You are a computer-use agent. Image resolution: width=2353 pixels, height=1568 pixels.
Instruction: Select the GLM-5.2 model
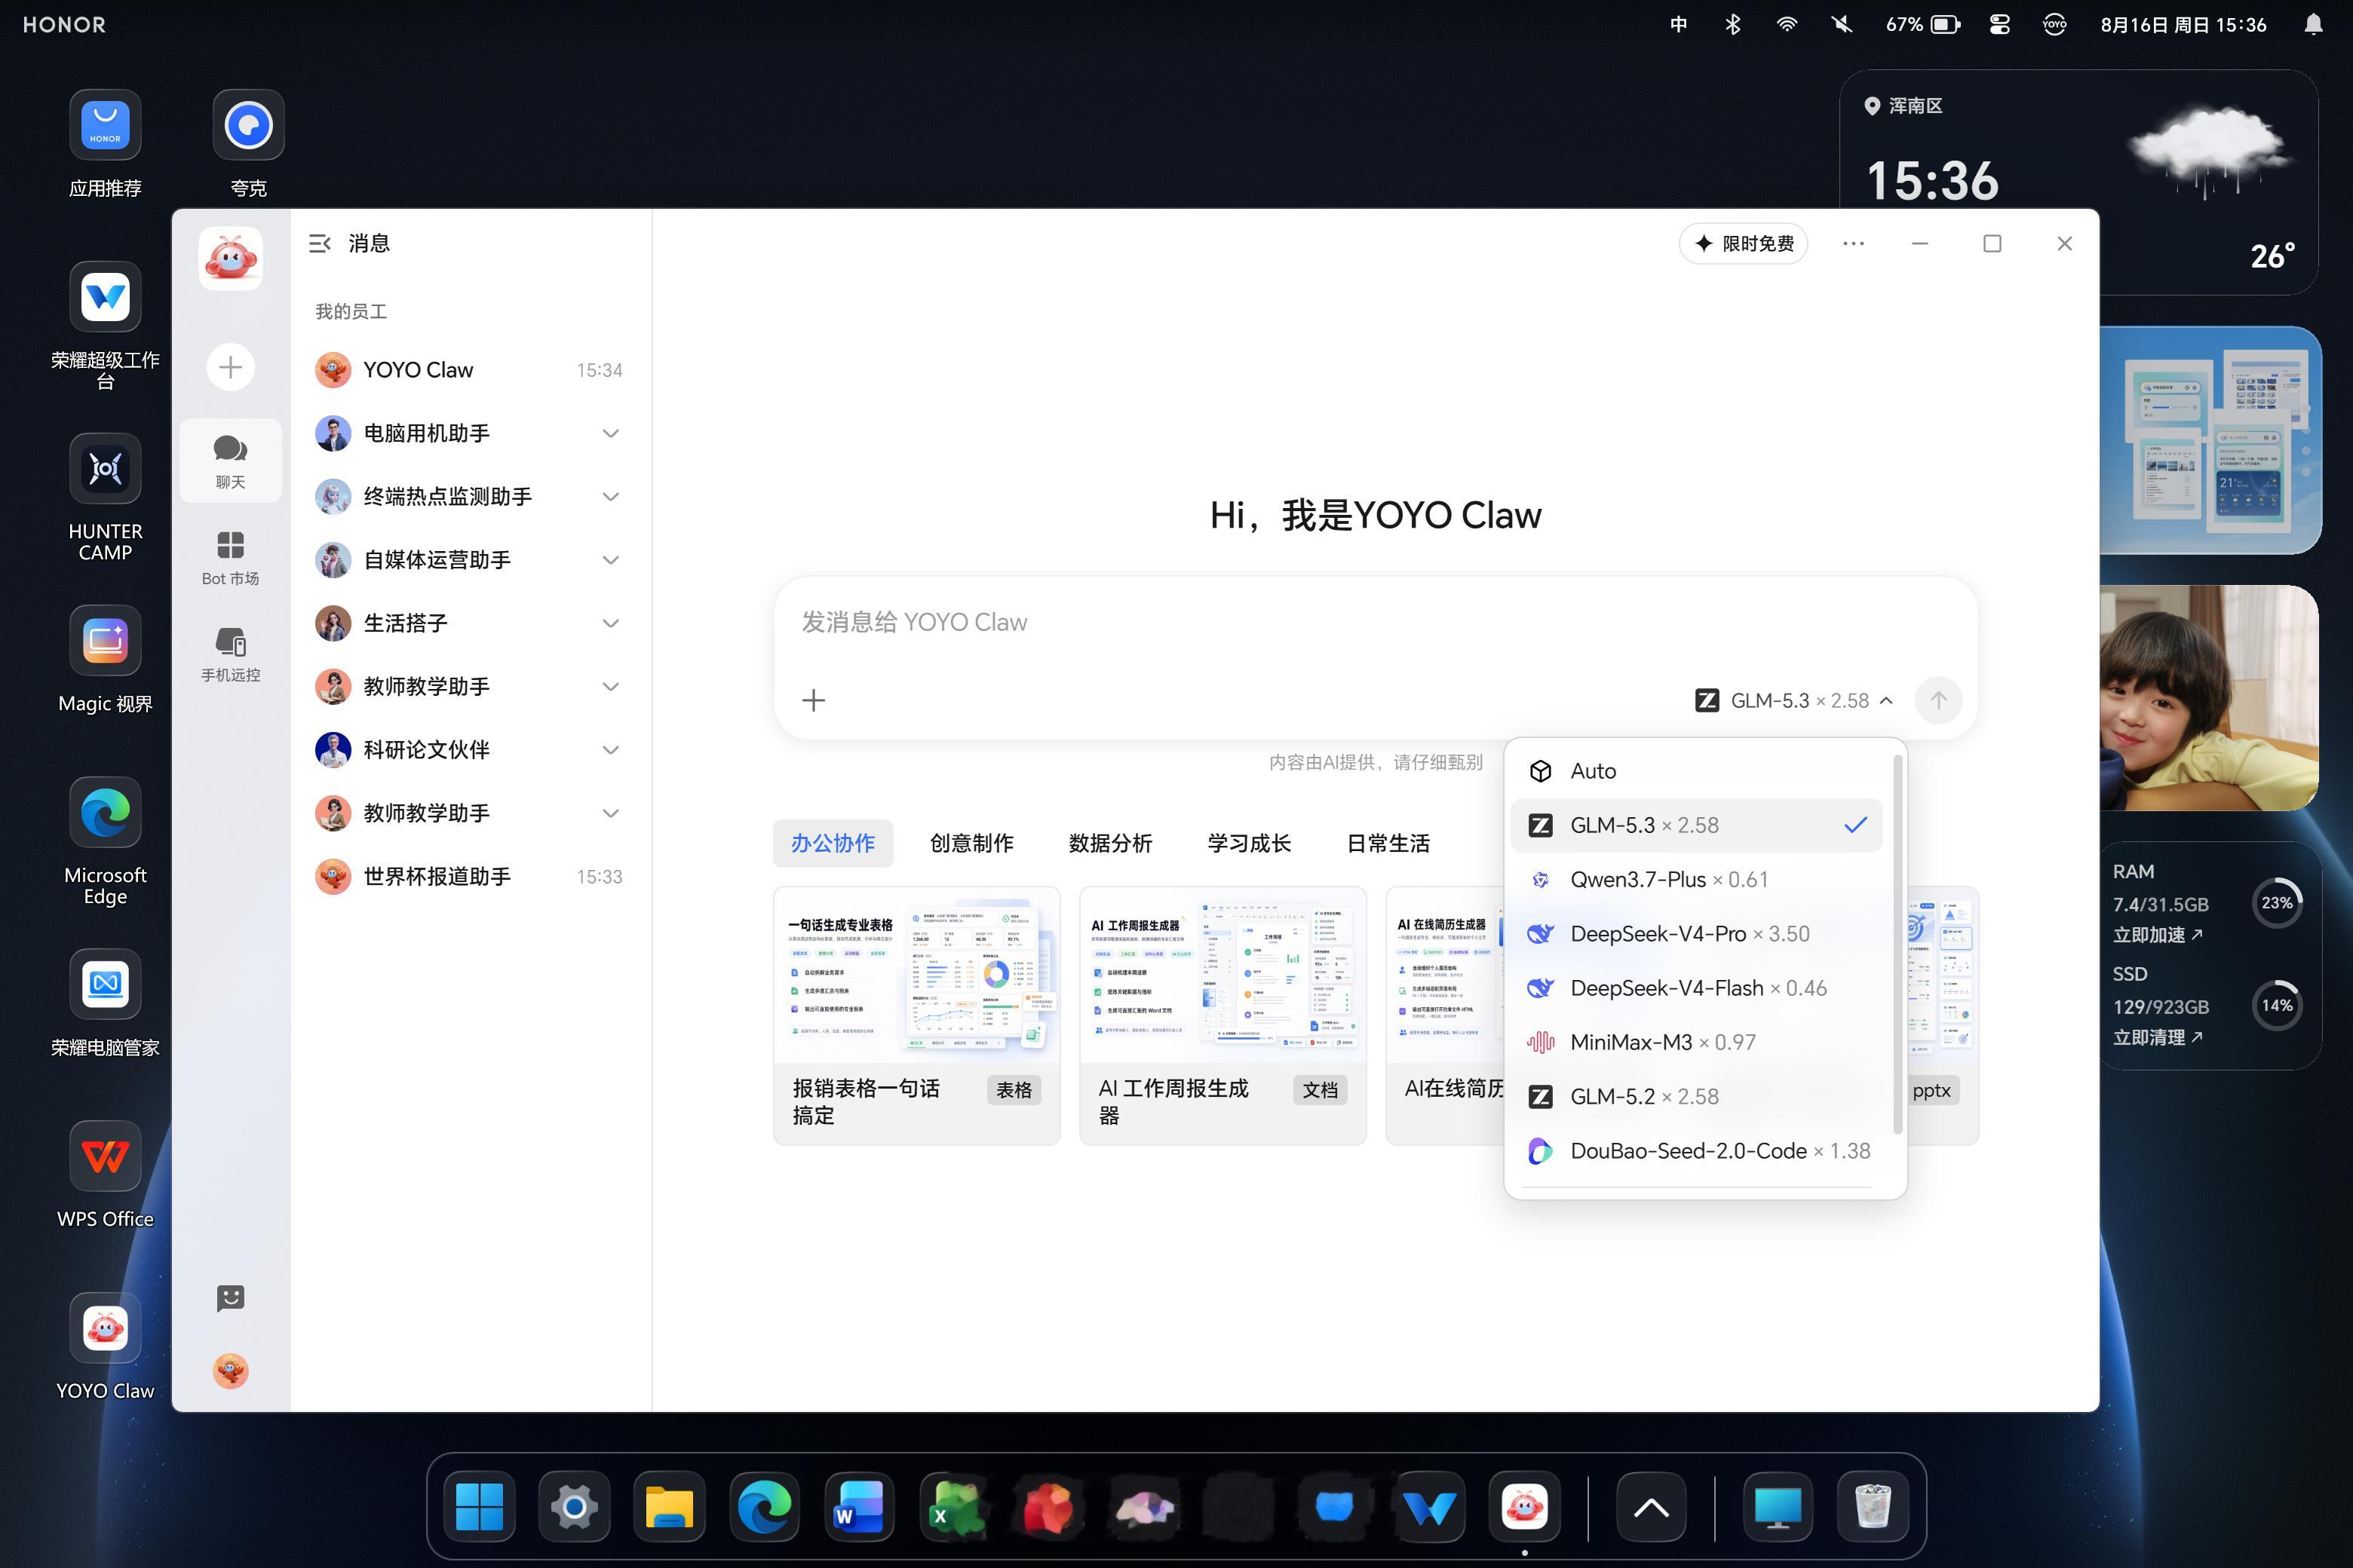click(1695, 1096)
